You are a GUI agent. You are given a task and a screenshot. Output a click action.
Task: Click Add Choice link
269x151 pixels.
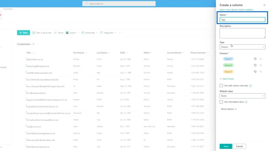pyautogui.click(x=227, y=79)
